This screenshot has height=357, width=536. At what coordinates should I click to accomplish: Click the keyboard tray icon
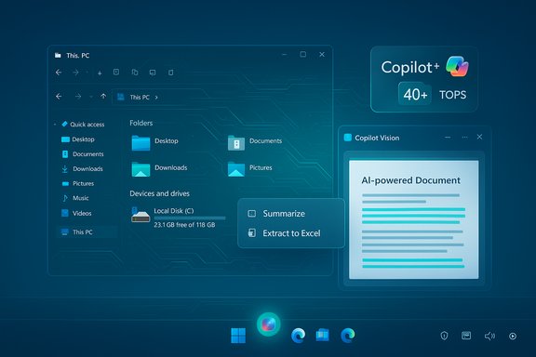pos(466,336)
